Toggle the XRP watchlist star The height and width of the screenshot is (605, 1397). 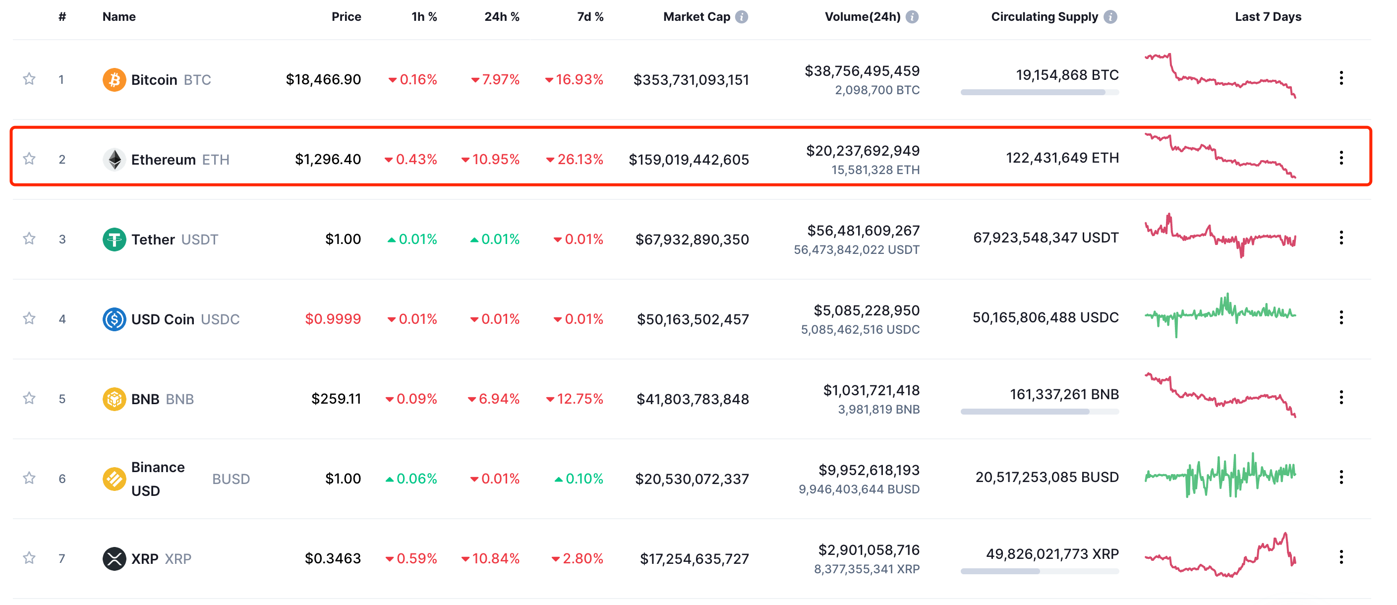click(29, 558)
